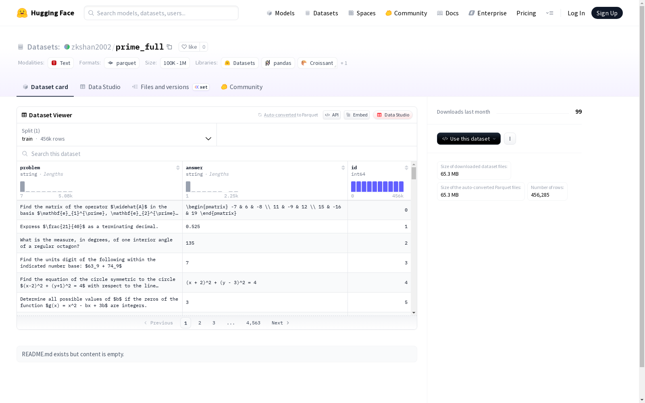The height and width of the screenshot is (403, 645).
Task: Open the Pricing page
Action: (526, 13)
